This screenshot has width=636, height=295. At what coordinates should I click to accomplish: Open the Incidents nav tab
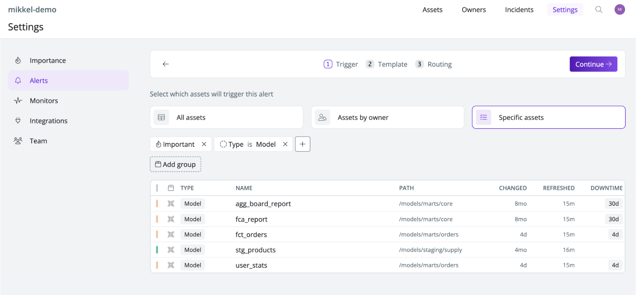point(519,9)
